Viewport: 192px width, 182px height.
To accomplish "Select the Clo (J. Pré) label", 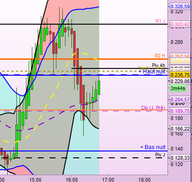I will (153, 108).
